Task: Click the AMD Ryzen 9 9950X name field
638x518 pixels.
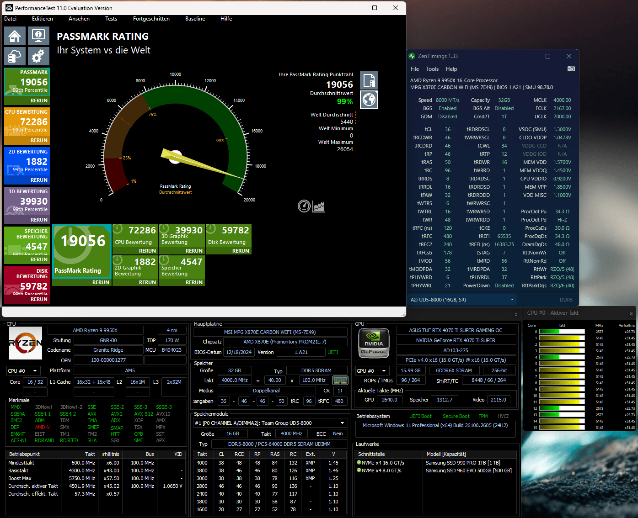Action: 95,330
